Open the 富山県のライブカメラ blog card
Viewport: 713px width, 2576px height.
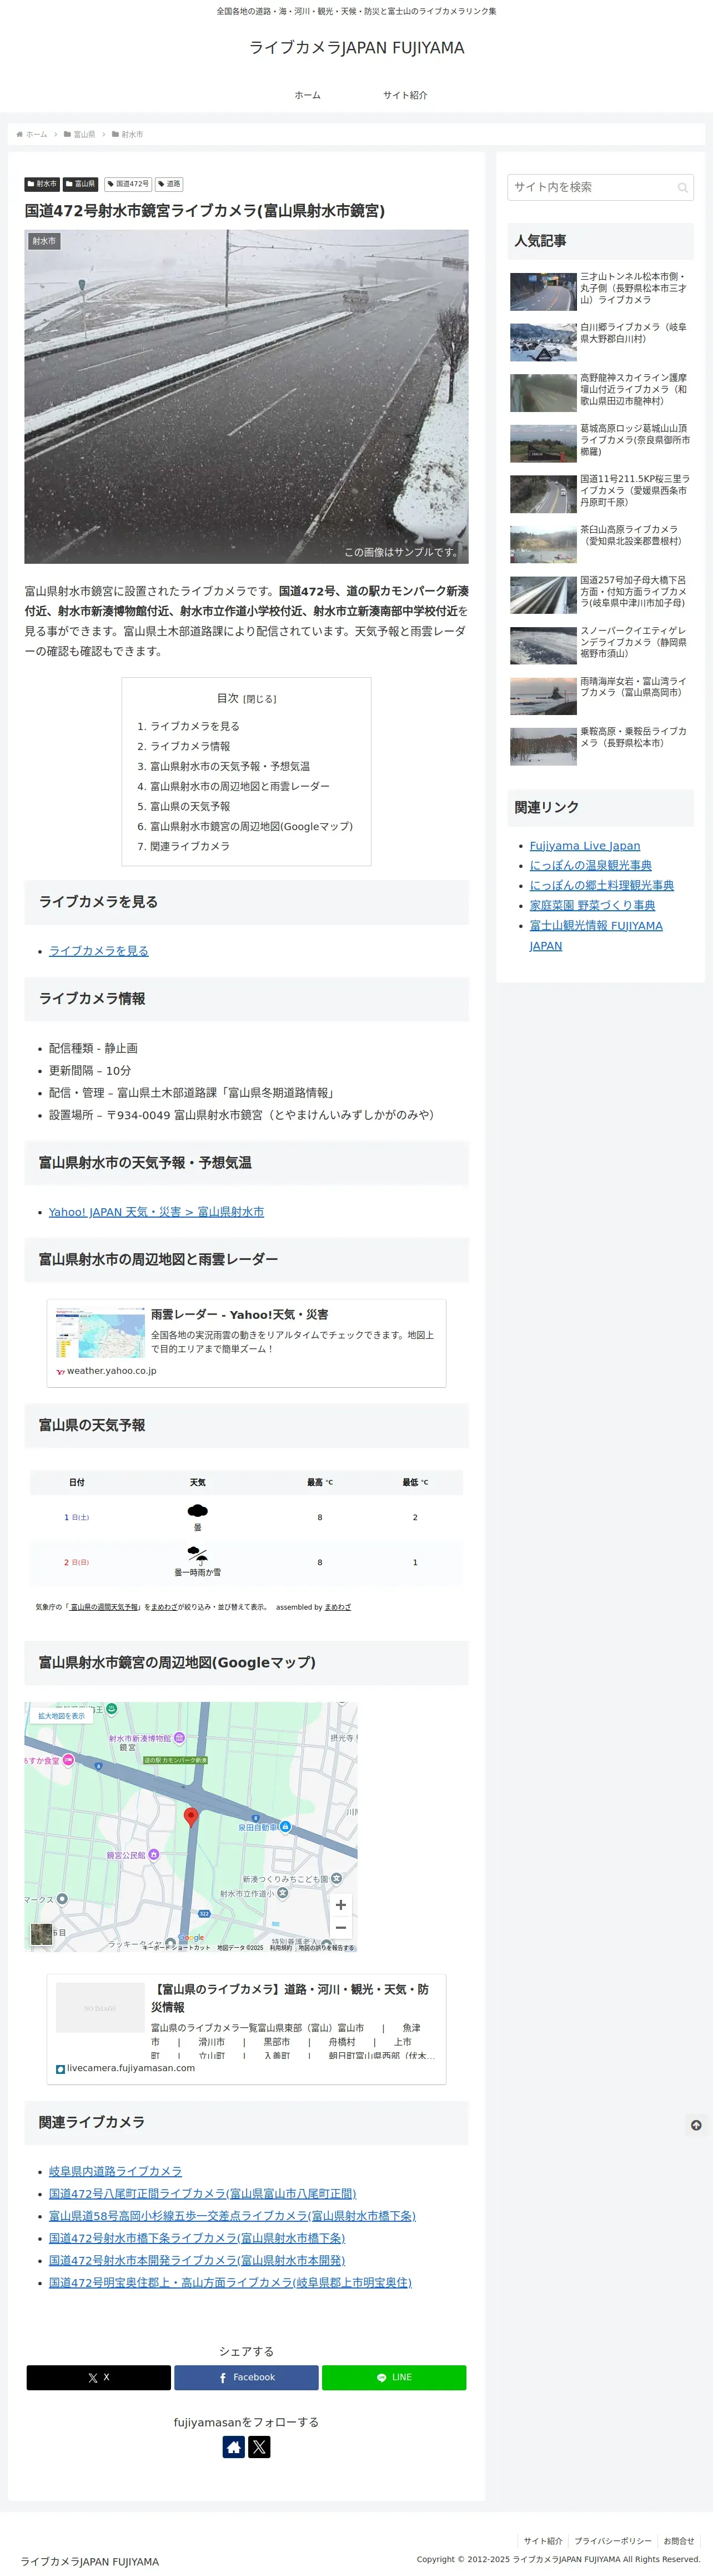pyautogui.click(x=247, y=2029)
